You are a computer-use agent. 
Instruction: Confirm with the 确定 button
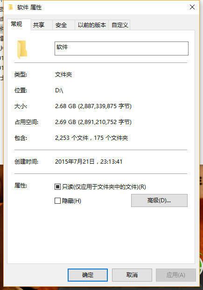click(88, 275)
